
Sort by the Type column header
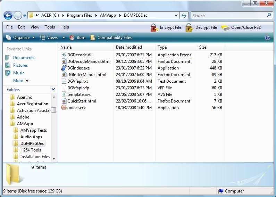click(x=176, y=47)
